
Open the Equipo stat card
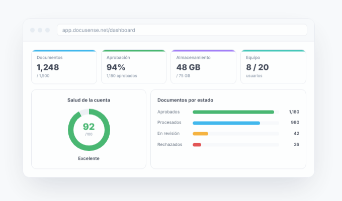pos(273,67)
